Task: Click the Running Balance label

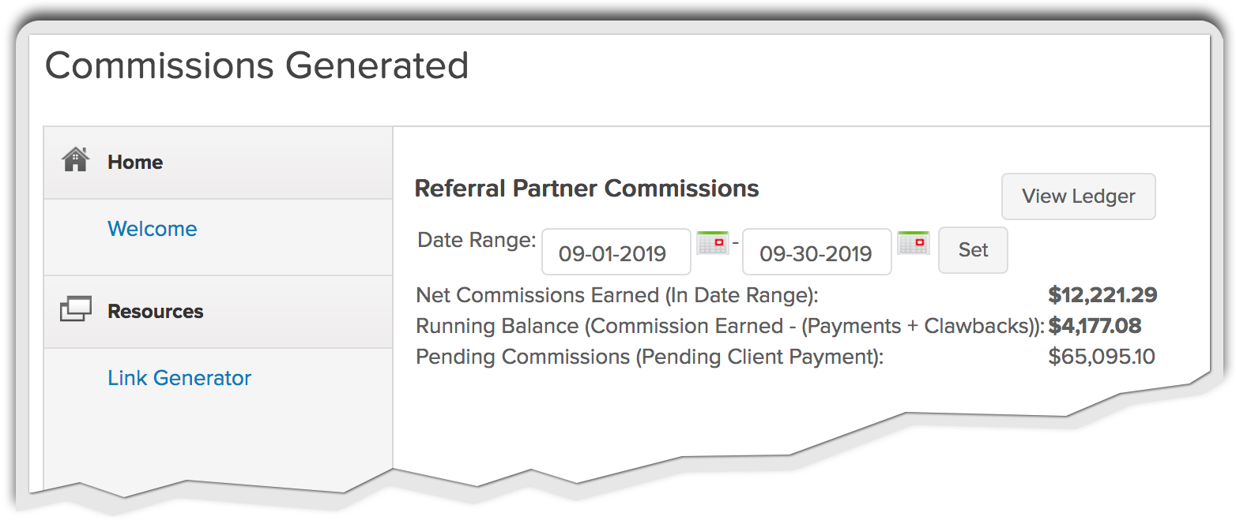Action: click(x=729, y=326)
